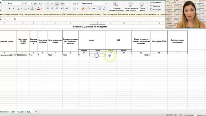Screen dimensions: 206x116
Task: Switch to Page Break preview
Action: (181, 115)
